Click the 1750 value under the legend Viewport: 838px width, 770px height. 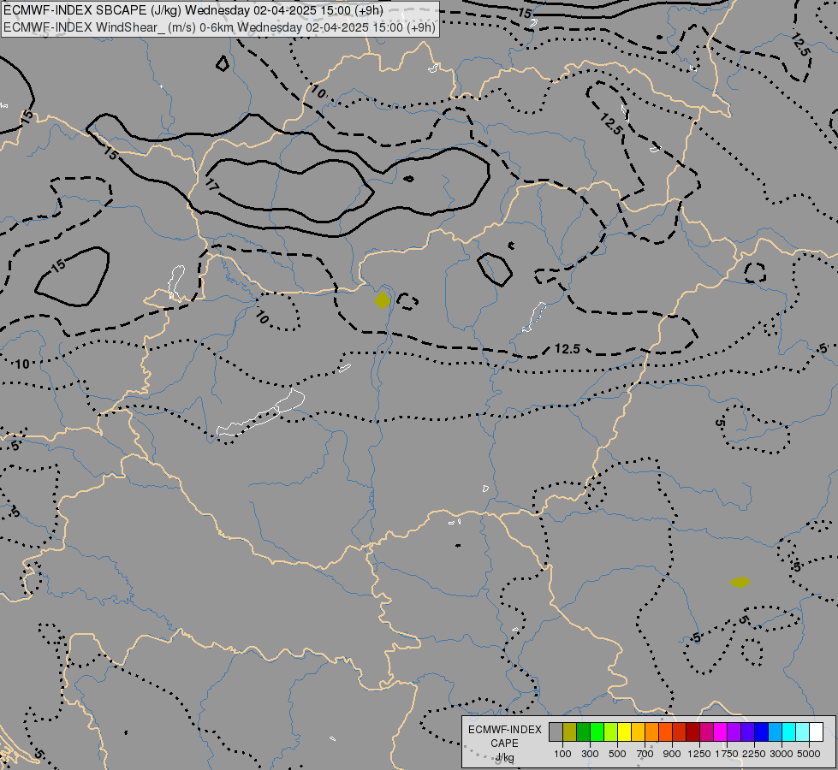point(727,754)
